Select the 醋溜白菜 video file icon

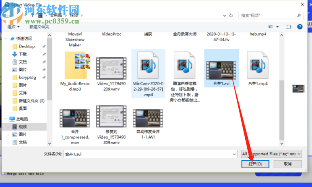[x=185, y=65]
